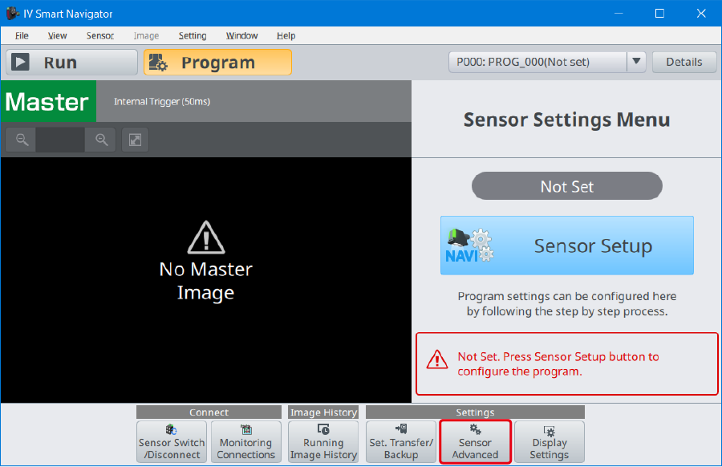This screenshot has height=467, width=722.
Task: Open the Window menu
Action: pyautogui.click(x=241, y=36)
